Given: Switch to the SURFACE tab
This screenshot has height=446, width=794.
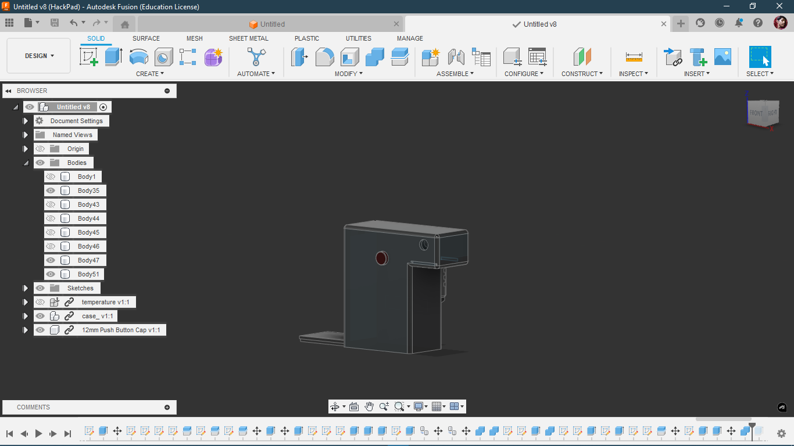Looking at the screenshot, I should [x=146, y=38].
